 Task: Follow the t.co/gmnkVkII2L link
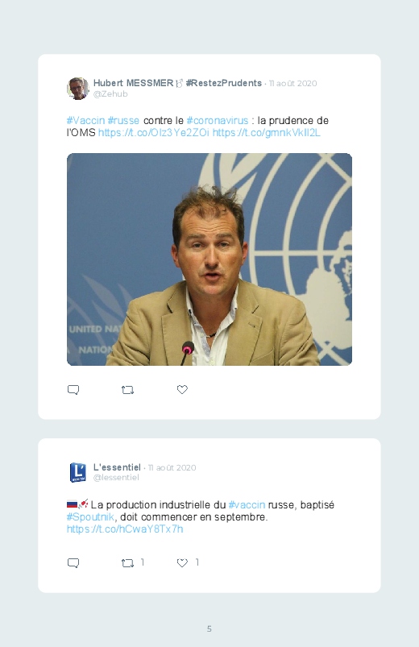click(266, 132)
